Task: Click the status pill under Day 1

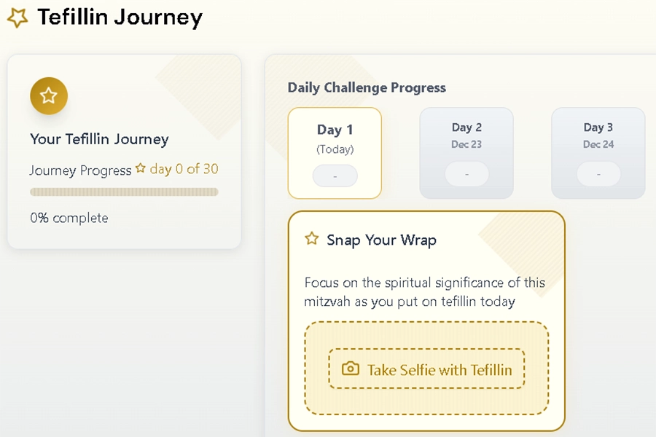Action: 335,176
